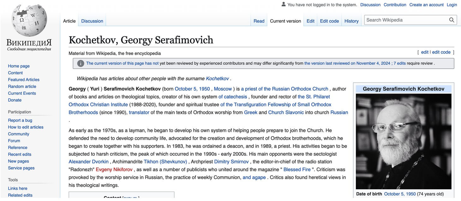Click the Donate sidebar link
The height and width of the screenshot is (201, 461).
pyautogui.click(x=15, y=100)
